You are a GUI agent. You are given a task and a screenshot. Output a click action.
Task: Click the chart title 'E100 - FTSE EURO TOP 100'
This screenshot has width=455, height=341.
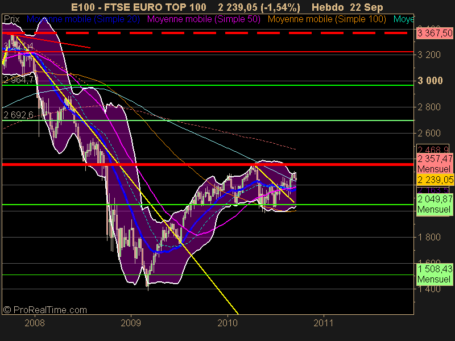click(x=139, y=7)
